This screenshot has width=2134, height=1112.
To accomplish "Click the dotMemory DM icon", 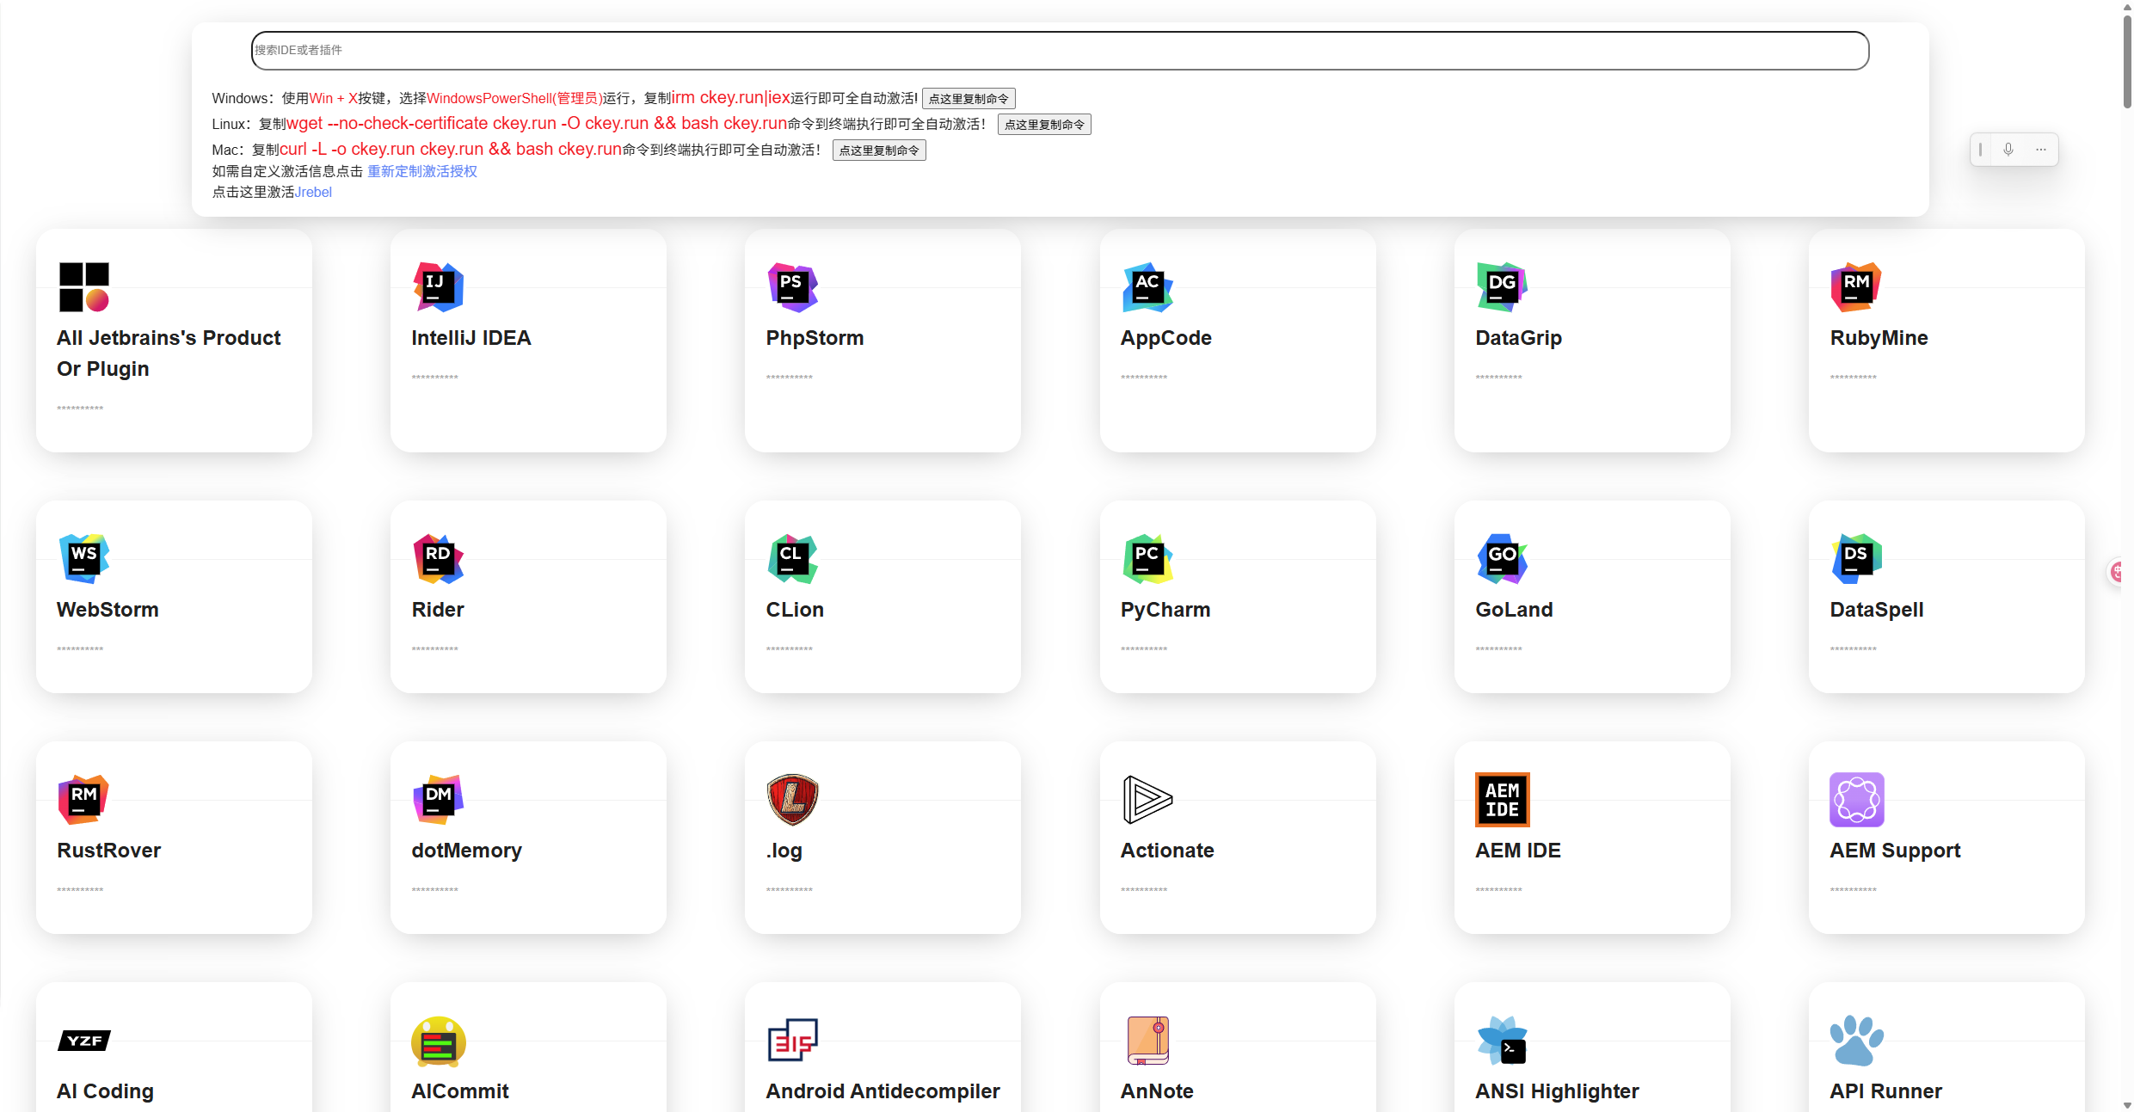I will point(439,800).
